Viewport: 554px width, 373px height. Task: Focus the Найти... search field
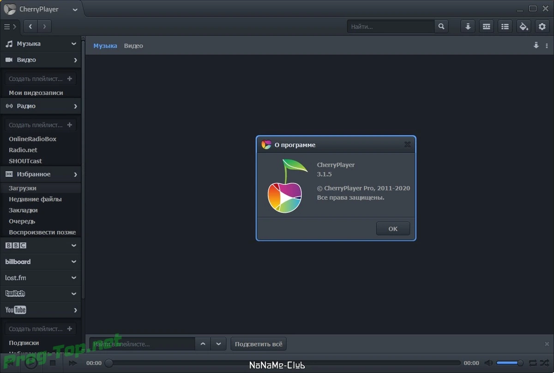[x=391, y=26]
